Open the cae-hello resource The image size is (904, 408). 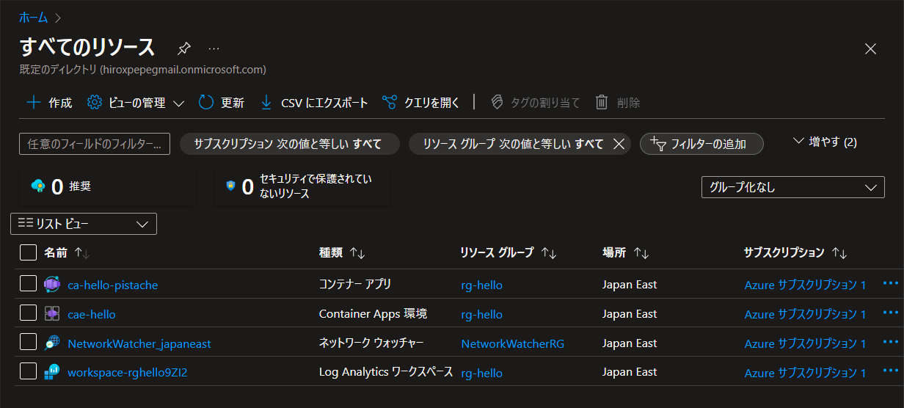92,314
